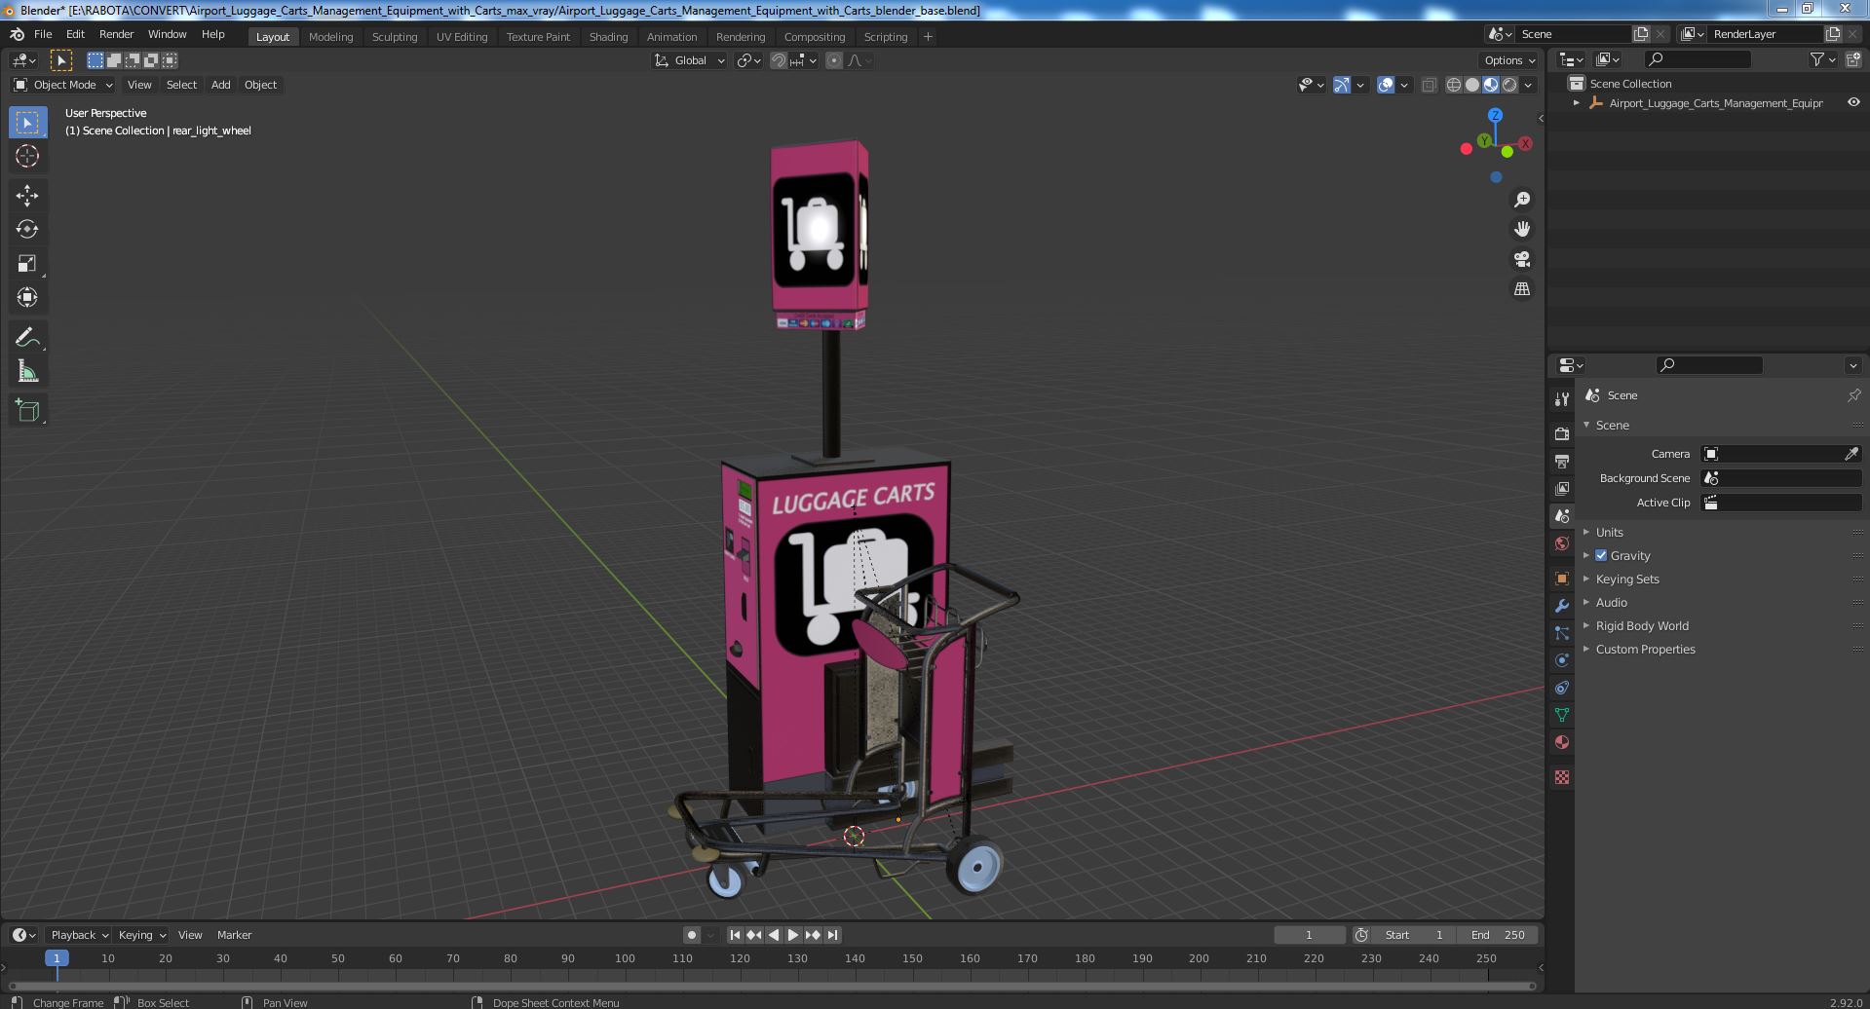Click the timeline Marker menu

tap(234, 935)
